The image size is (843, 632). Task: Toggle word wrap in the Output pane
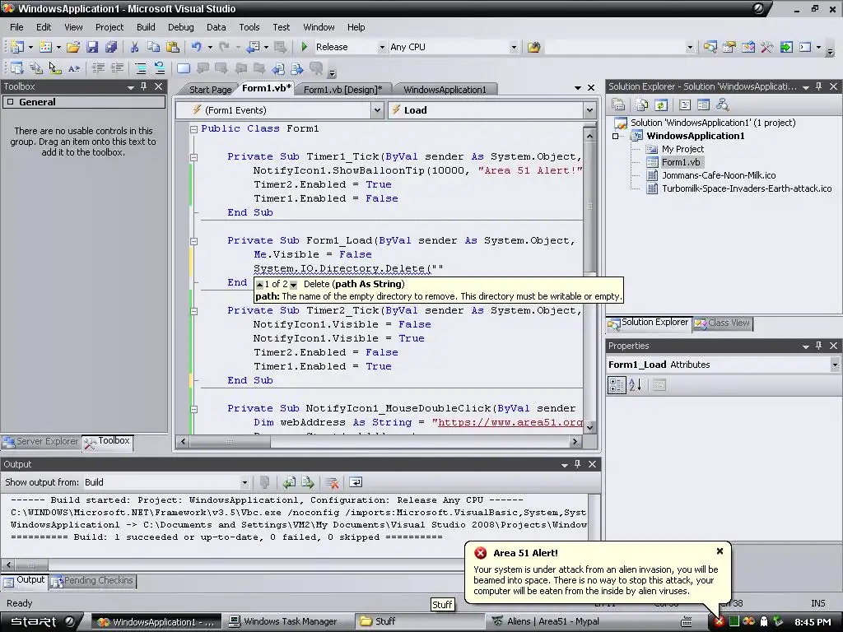[356, 482]
